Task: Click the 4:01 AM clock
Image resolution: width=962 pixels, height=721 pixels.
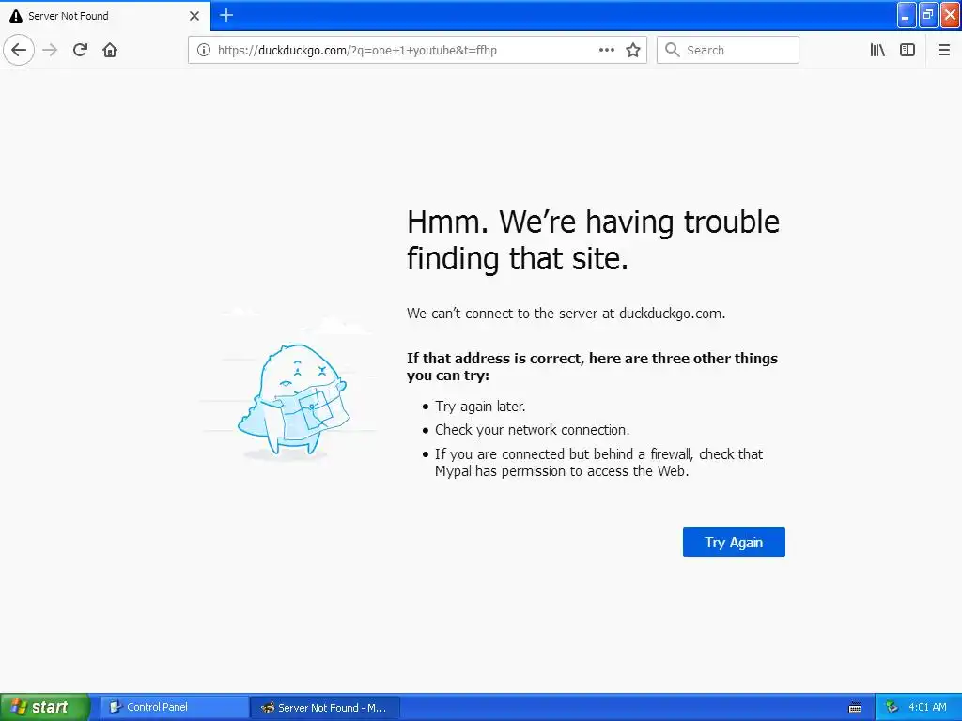Action: point(927,707)
